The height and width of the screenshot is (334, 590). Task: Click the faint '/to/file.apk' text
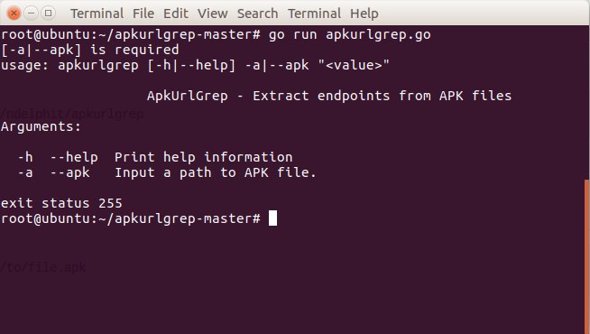[43, 267]
